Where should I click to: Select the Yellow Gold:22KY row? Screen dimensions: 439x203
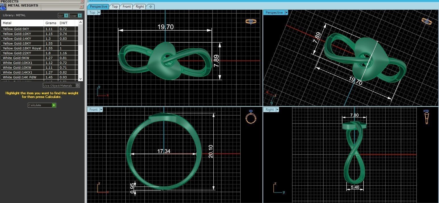coord(39,53)
